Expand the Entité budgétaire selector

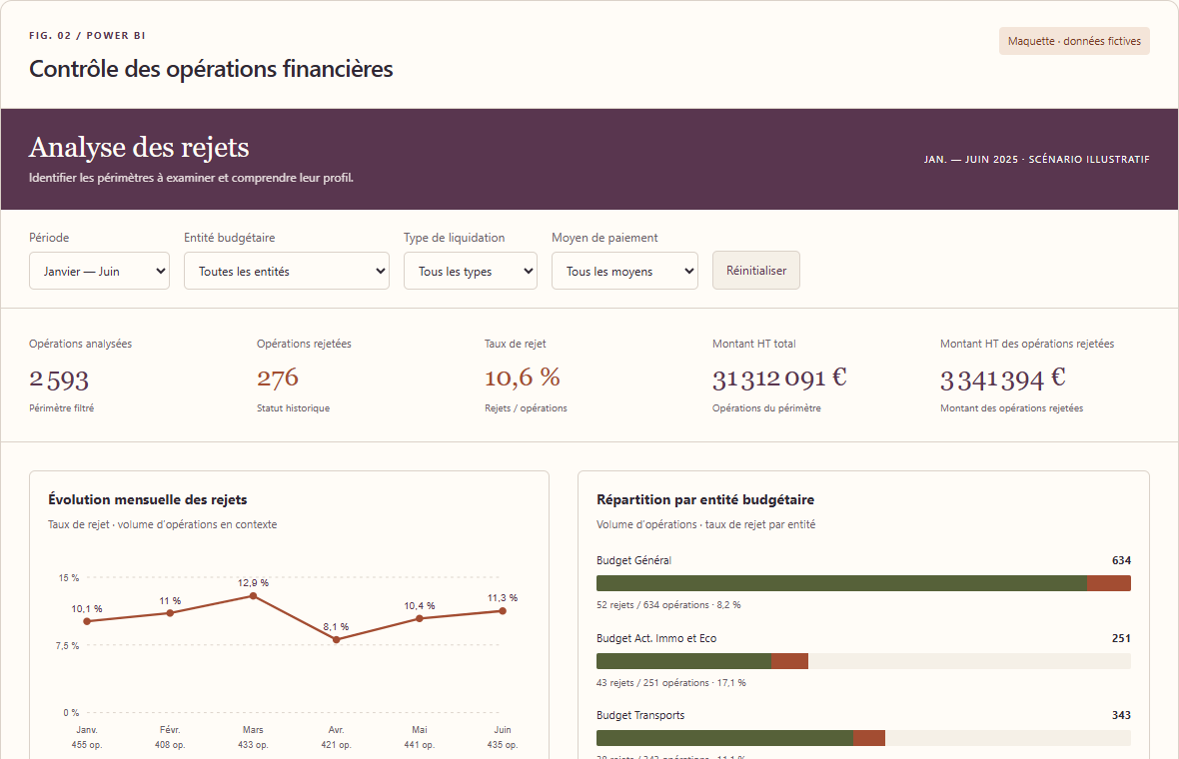pos(287,271)
